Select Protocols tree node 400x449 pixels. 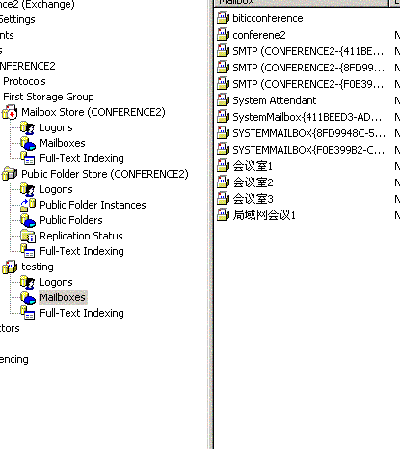click(24, 81)
